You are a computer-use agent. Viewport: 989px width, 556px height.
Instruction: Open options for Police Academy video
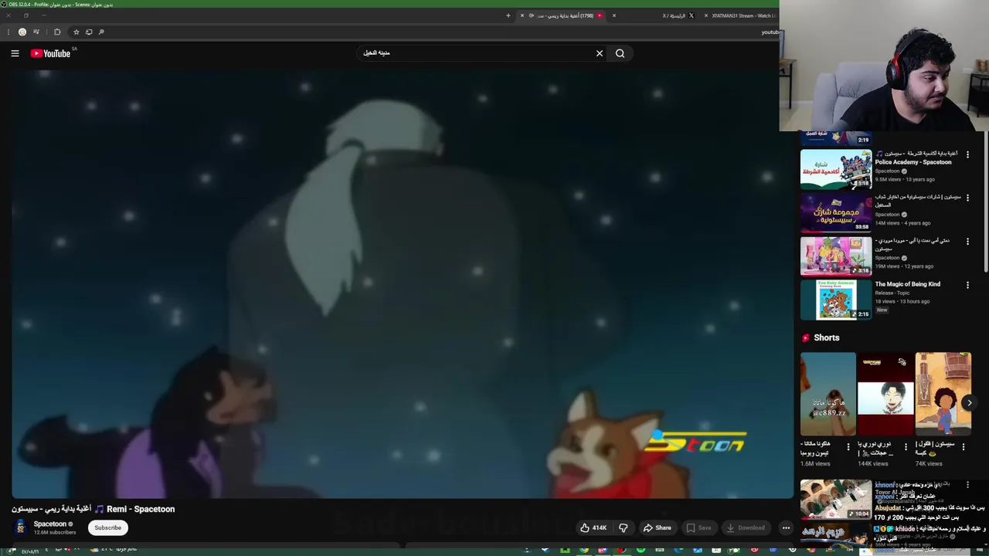click(x=967, y=154)
